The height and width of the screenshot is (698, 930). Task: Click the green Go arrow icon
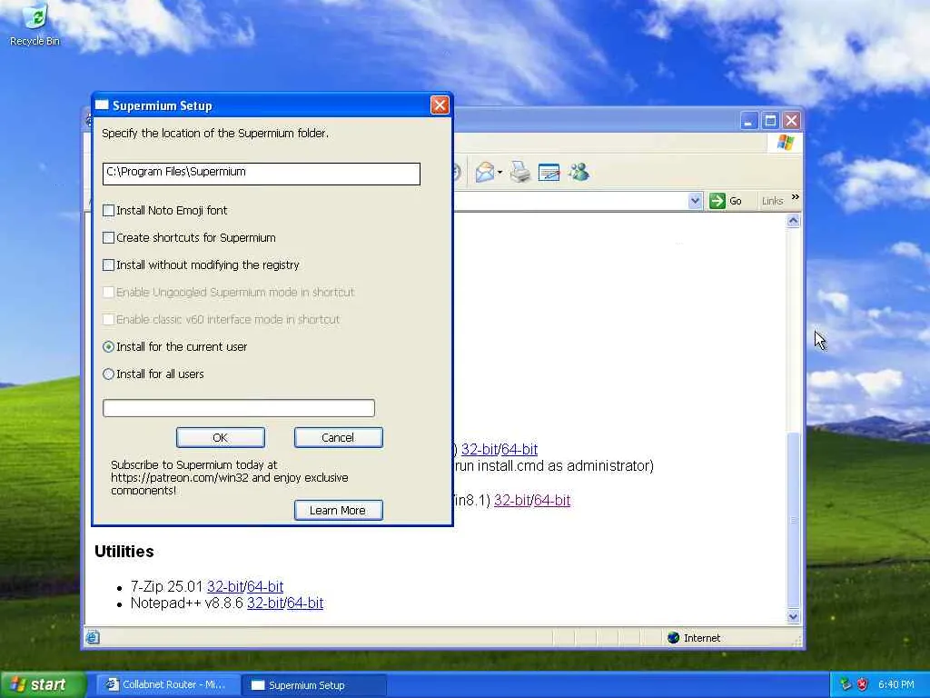coord(717,201)
